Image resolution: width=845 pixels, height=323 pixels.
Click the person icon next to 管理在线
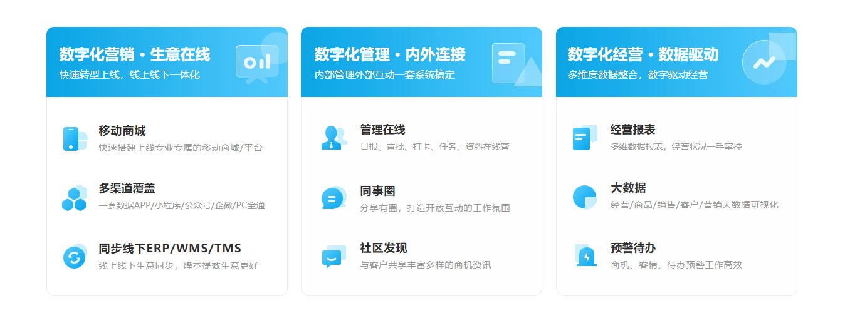[333, 138]
